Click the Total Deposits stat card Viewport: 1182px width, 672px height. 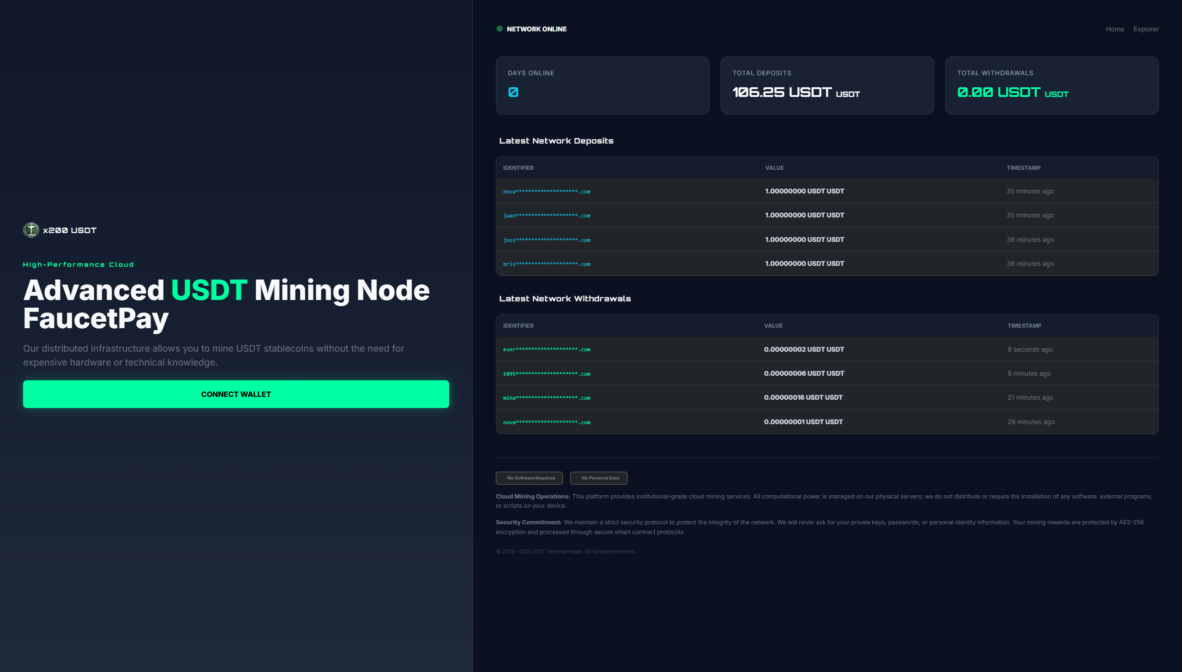(x=827, y=85)
